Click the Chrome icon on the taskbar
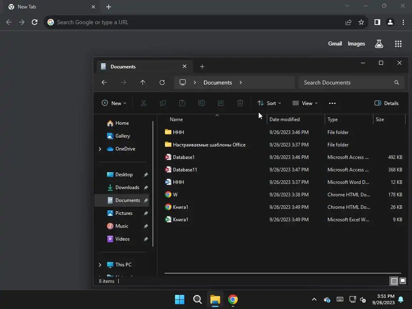The image size is (412, 309). [x=233, y=299]
